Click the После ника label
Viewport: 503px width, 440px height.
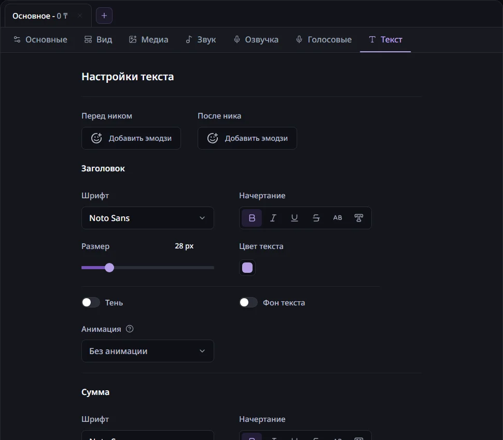click(219, 116)
